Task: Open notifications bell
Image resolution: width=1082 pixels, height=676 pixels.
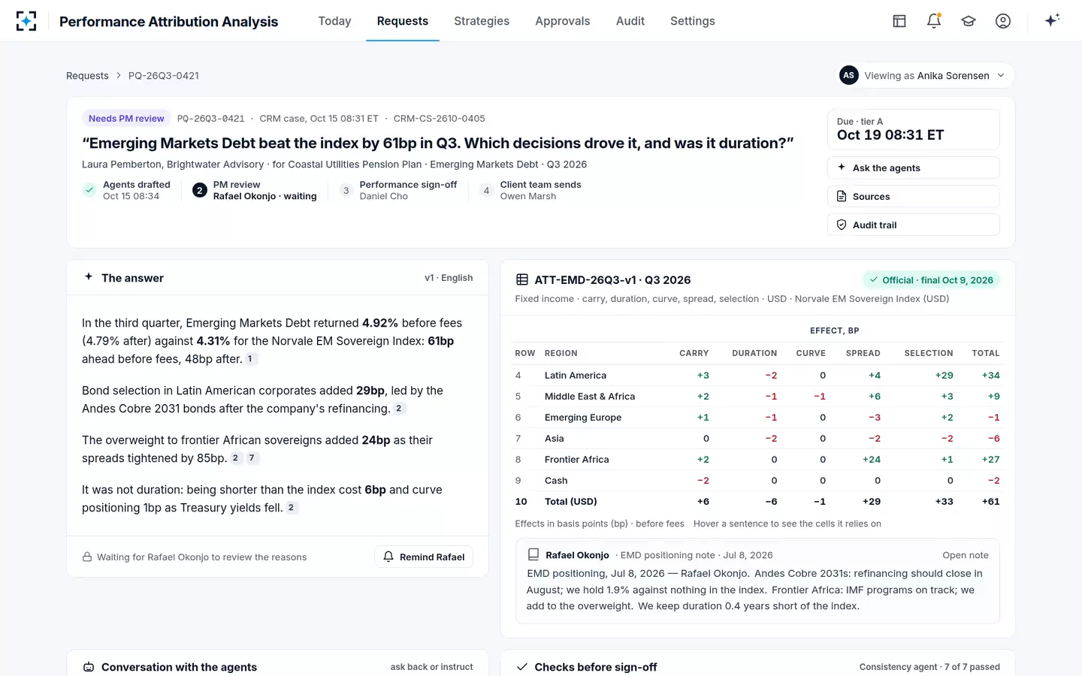Action: (x=934, y=21)
